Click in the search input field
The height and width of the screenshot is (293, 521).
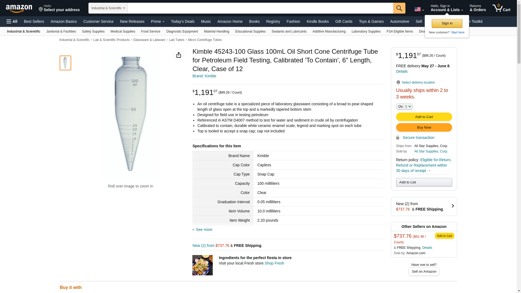tap(260, 8)
